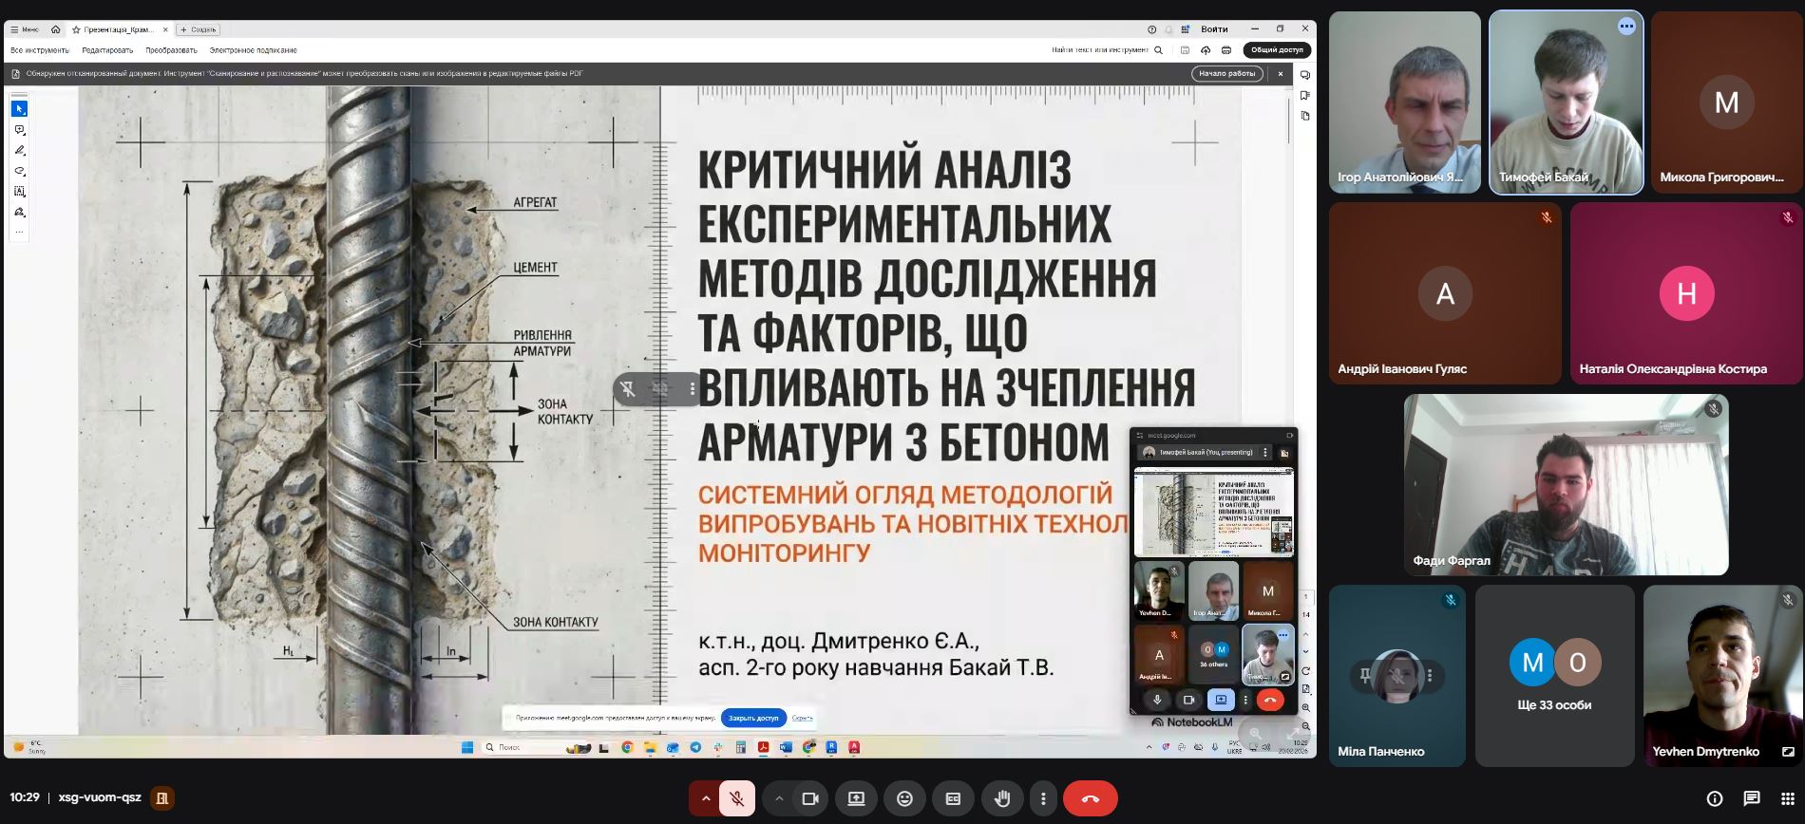Click the Войти sign-in button
This screenshot has width=1805, height=824.
(1214, 29)
